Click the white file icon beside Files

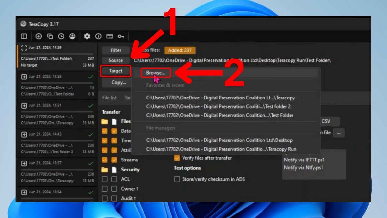click(x=114, y=122)
